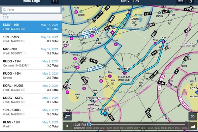Click the magnifier icon in Filter box

click(4, 10)
